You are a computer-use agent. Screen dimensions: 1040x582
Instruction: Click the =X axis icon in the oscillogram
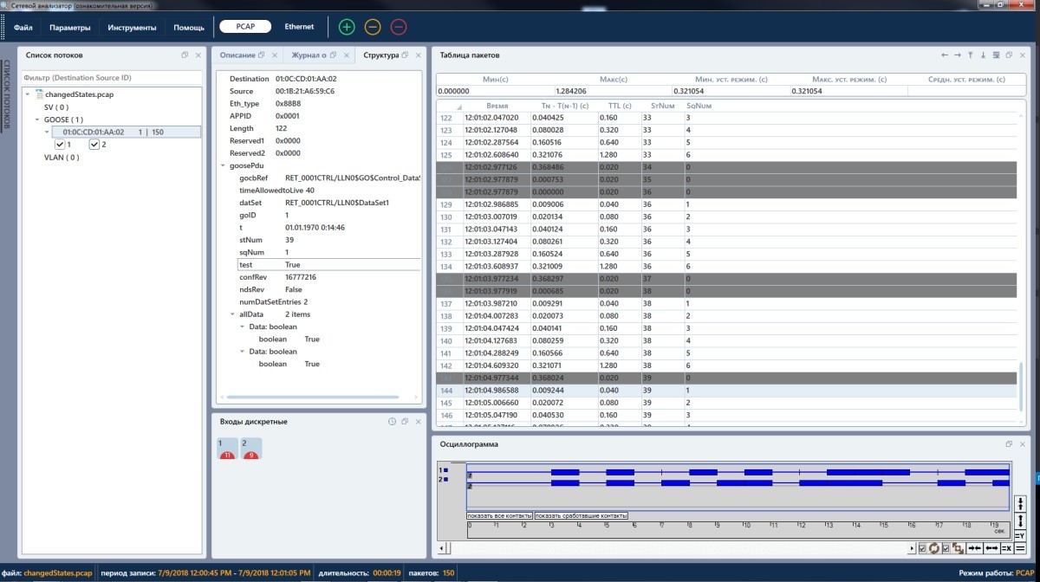tap(1006, 548)
